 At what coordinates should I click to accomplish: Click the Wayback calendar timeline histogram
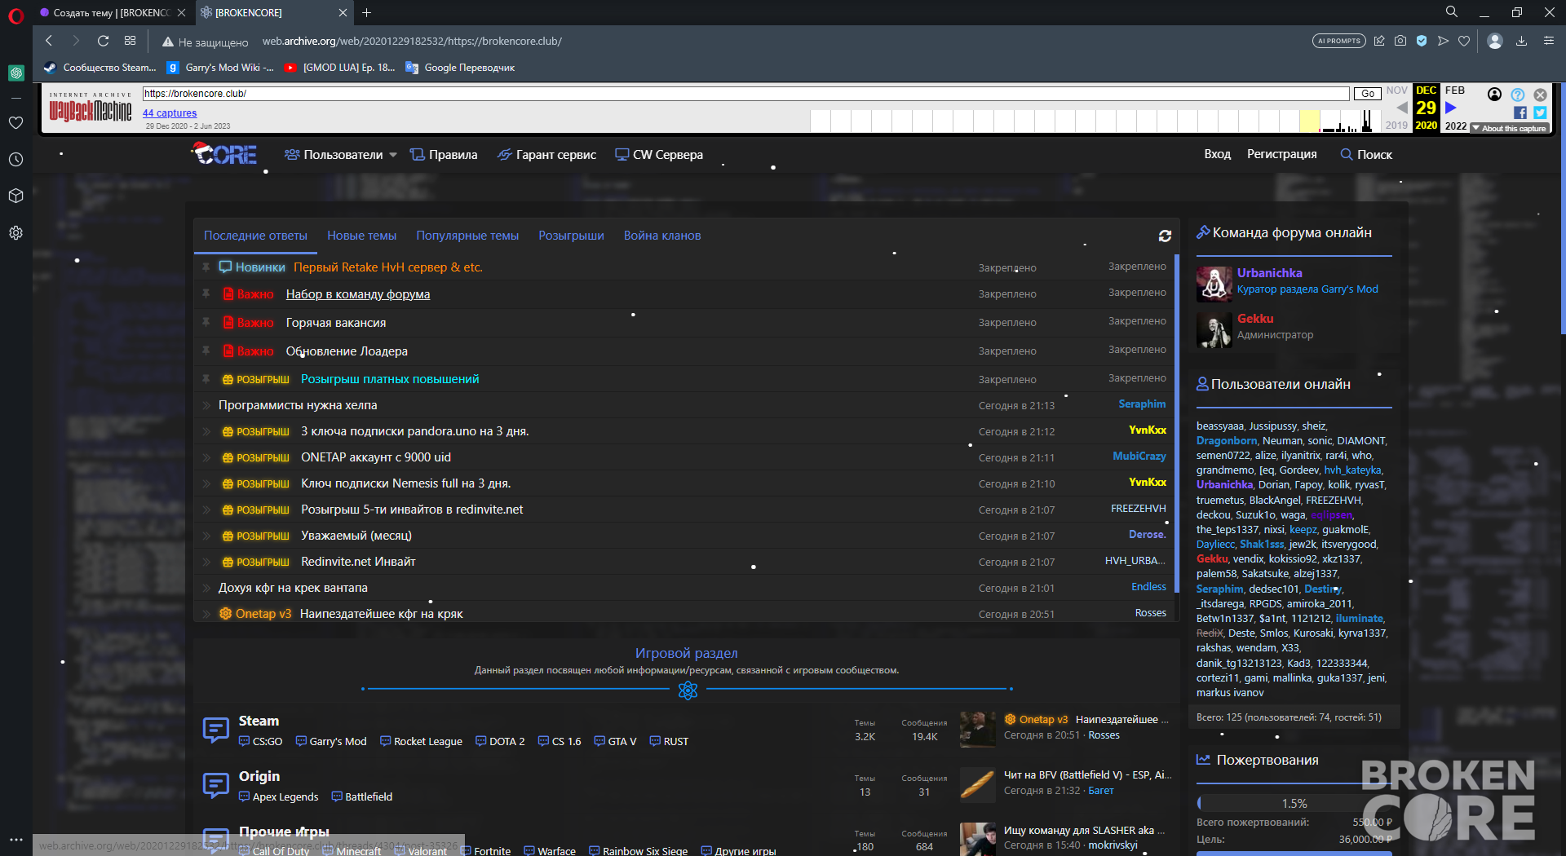1095,121
